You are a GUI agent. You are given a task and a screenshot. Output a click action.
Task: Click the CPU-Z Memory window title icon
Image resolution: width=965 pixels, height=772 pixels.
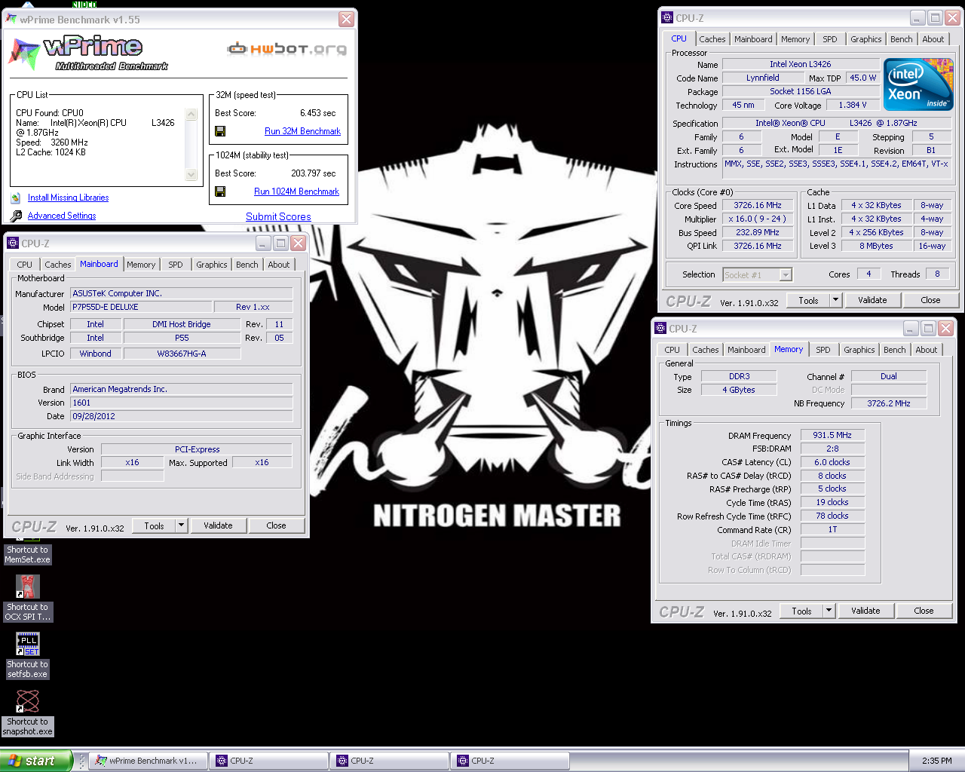(x=660, y=329)
